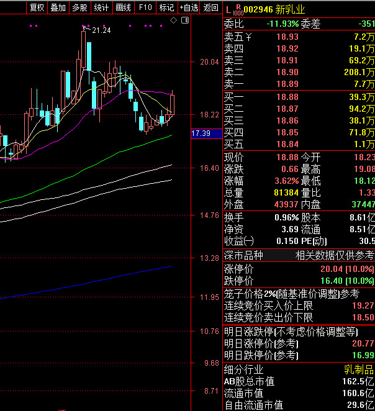The image size is (375, 411).
Task: Click the 卖一 price 18.89
Action: click(287, 84)
